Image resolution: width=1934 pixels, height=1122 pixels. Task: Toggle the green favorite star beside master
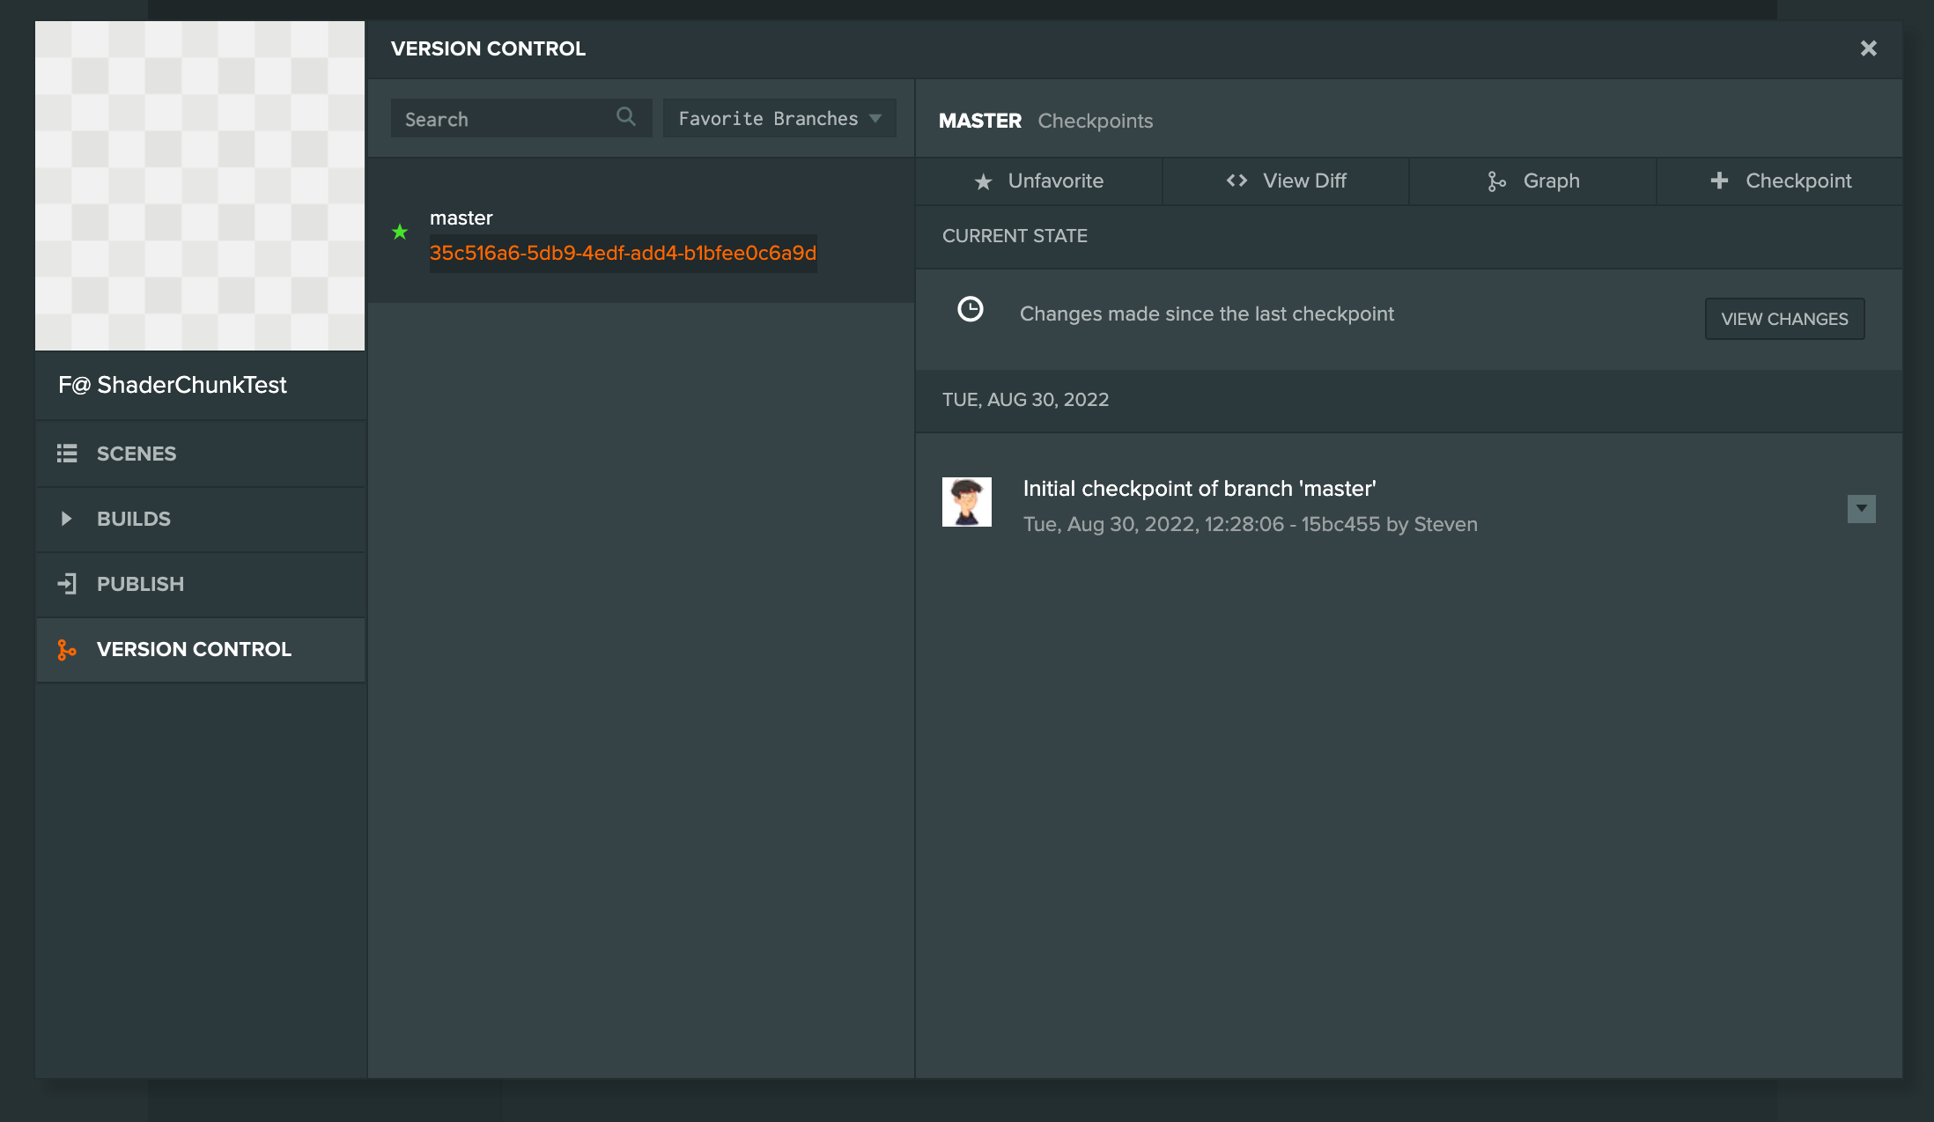pyautogui.click(x=401, y=232)
